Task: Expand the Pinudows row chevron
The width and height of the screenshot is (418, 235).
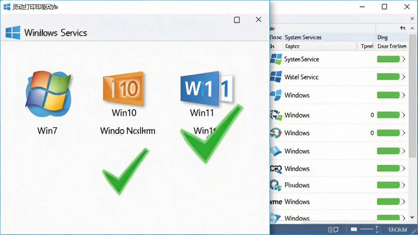Action: [x=403, y=185]
